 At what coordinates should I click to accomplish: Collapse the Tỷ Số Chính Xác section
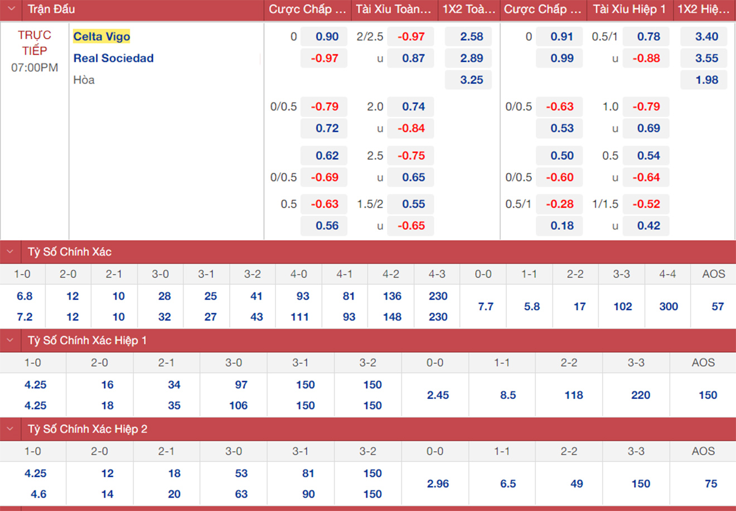pos(11,252)
